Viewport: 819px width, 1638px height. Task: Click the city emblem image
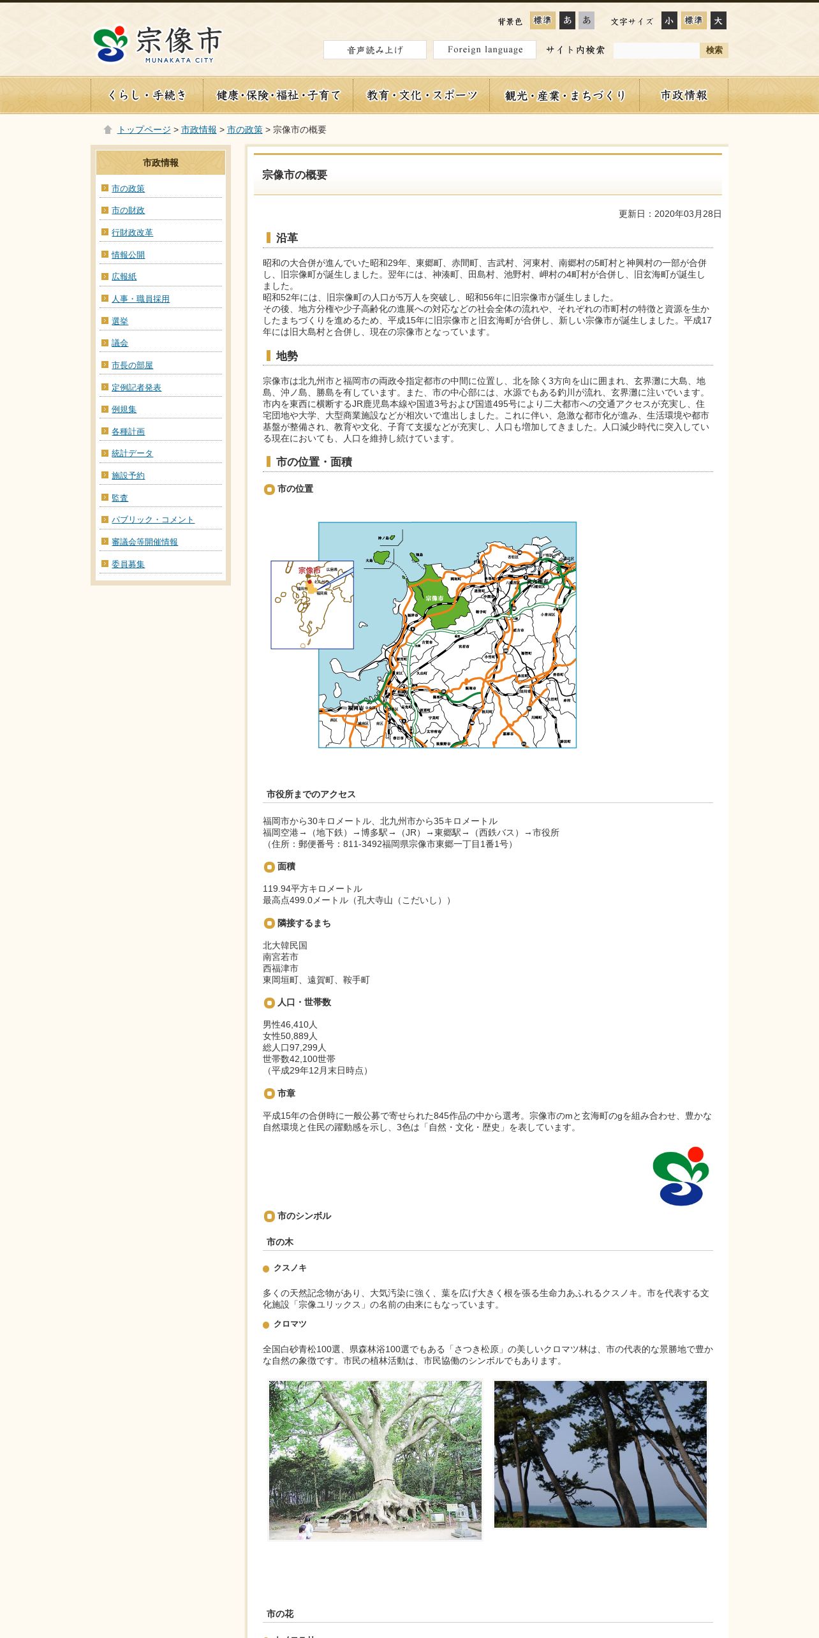pos(681,1176)
